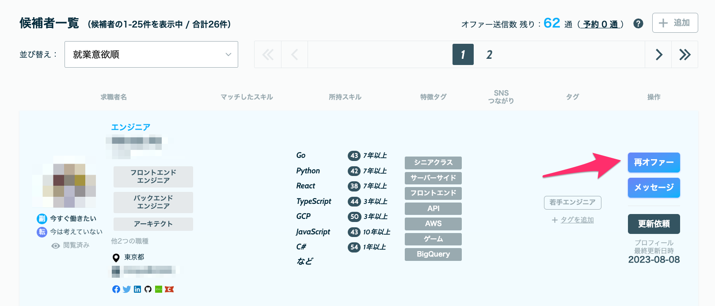Click the メッセージ button
Viewport: 715px width, 306px height.
(x=654, y=187)
